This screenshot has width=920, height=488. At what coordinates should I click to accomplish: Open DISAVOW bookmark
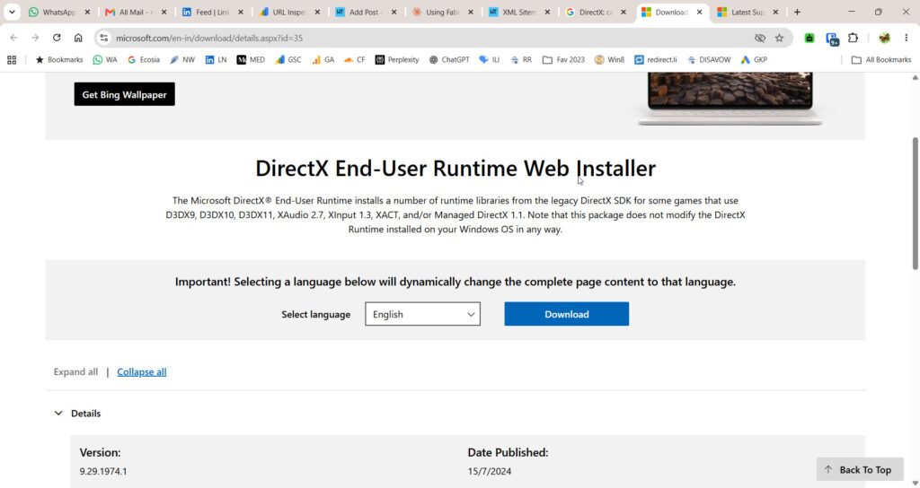click(709, 60)
